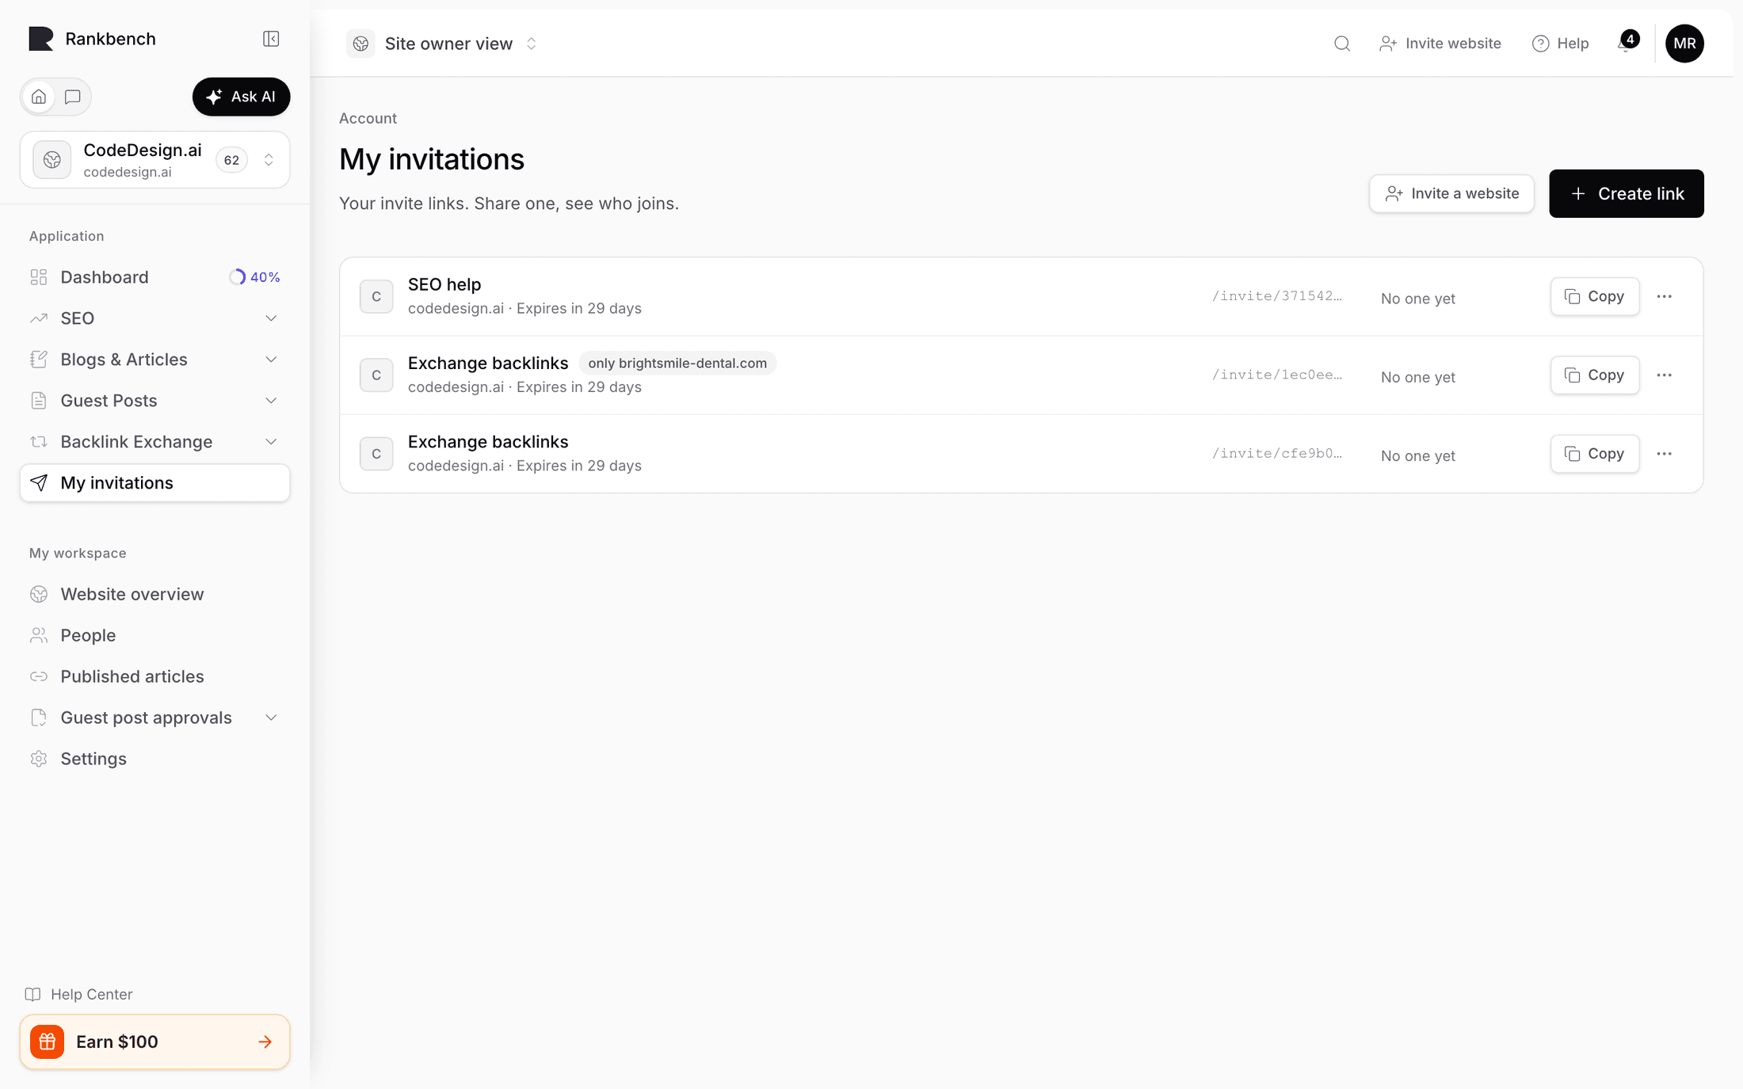Open Published articles

pyautogui.click(x=154, y=676)
